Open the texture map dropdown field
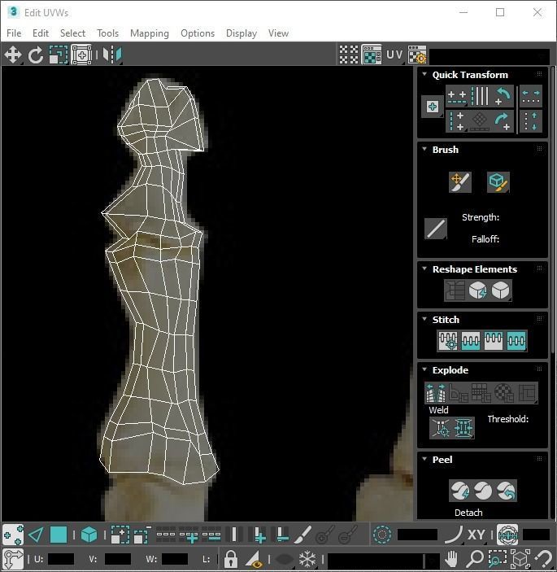Viewport: 557px width, 572px height. 490,56
